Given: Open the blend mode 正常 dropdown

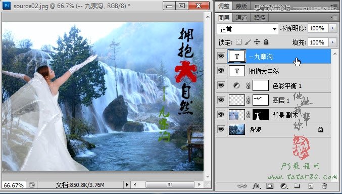Looking at the screenshot, I should (248, 29).
